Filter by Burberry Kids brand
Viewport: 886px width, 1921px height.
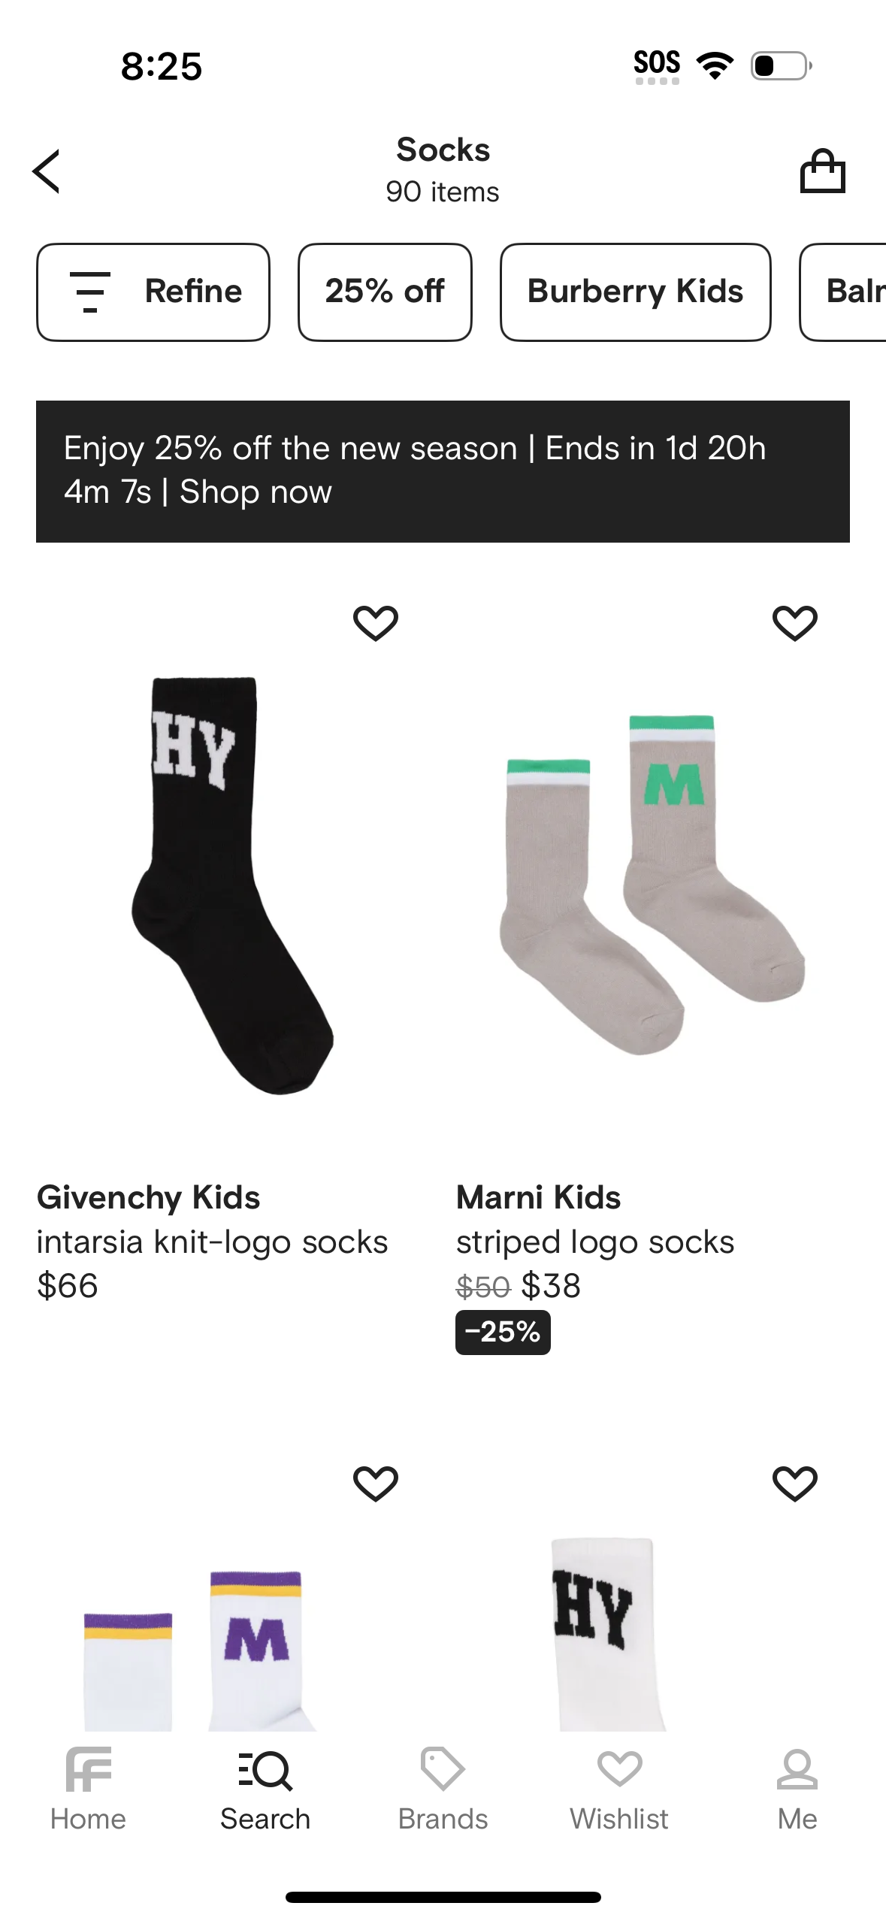[635, 292]
